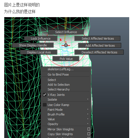The height and width of the screenshot is (138, 134).
Task: Enable the Use Color Ramp checkbox
Action: coord(44,105)
